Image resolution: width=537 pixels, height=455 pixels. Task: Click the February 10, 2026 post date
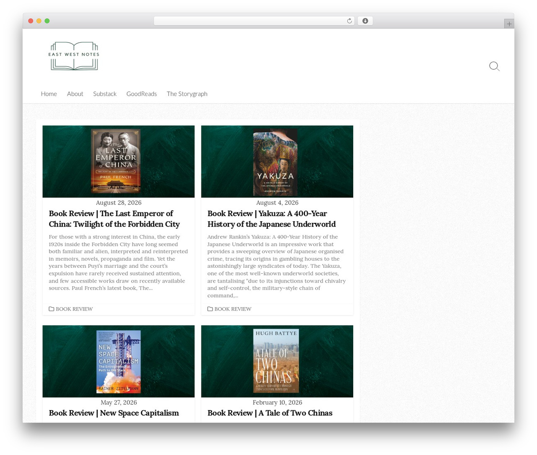point(277,403)
